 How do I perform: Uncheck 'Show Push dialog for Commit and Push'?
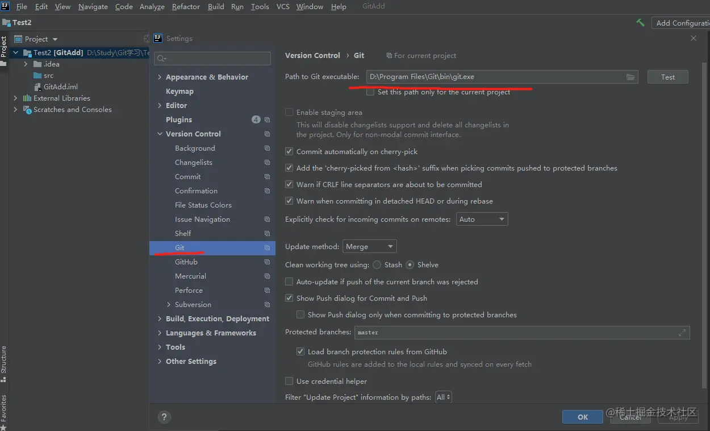[x=289, y=299]
